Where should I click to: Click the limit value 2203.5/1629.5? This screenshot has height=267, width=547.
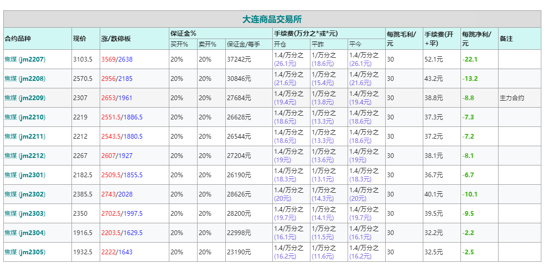122,233
